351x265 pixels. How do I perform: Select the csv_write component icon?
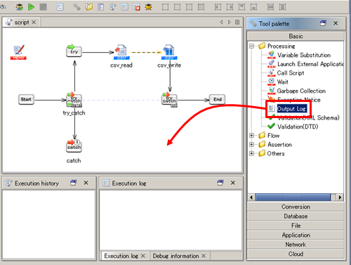coord(169,52)
